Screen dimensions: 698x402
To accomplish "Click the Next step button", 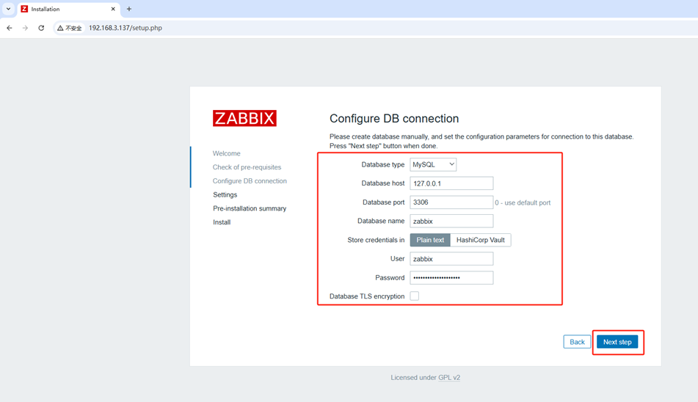I will click(617, 342).
